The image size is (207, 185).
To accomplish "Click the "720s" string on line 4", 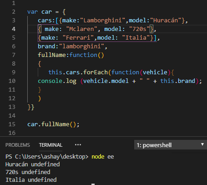I will 139,29.
